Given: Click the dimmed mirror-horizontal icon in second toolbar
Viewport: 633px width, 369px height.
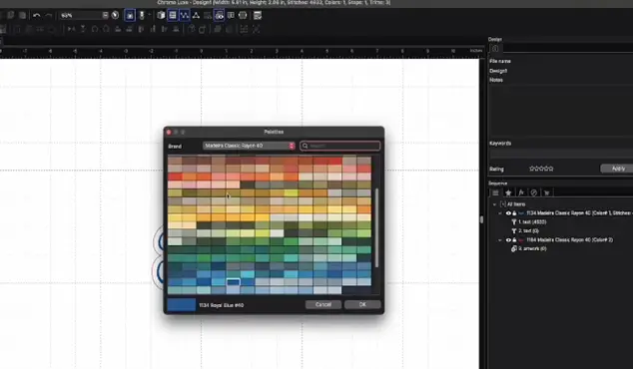Looking at the screenshot, I should pyautogui.click(x=72, y=29).
